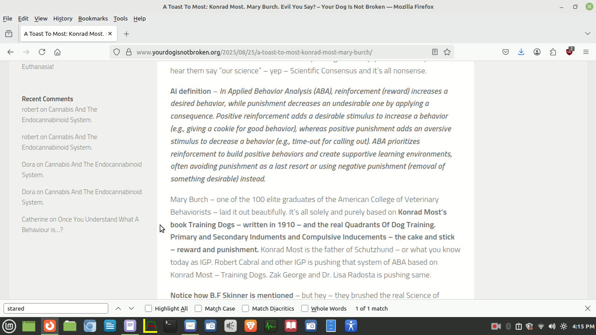
Task: Expand the list all tabs dropdown
Action: (588, 33)
